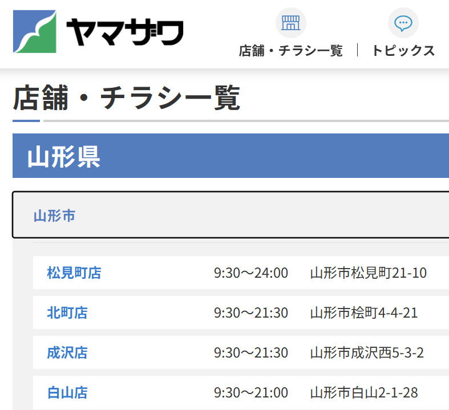This screenshot has width=449, height=410.
Task: Click the address 山形市松見町21-10
Action: pos(368,273)
